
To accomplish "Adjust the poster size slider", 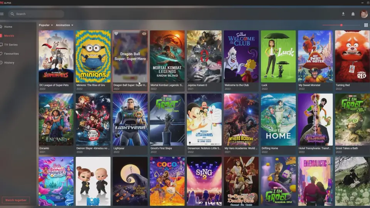I will [341, 25].
